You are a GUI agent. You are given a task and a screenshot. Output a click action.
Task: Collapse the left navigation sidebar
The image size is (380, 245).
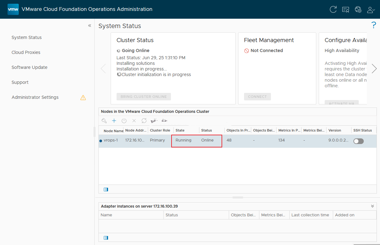point(90,26)
